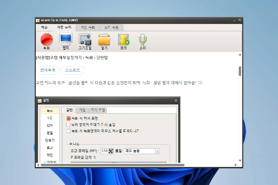Screen dimensions: 278x185
Task: Uncheck 녹화 시 커서 포함 checkbox
Action: (x=68, y=118)
